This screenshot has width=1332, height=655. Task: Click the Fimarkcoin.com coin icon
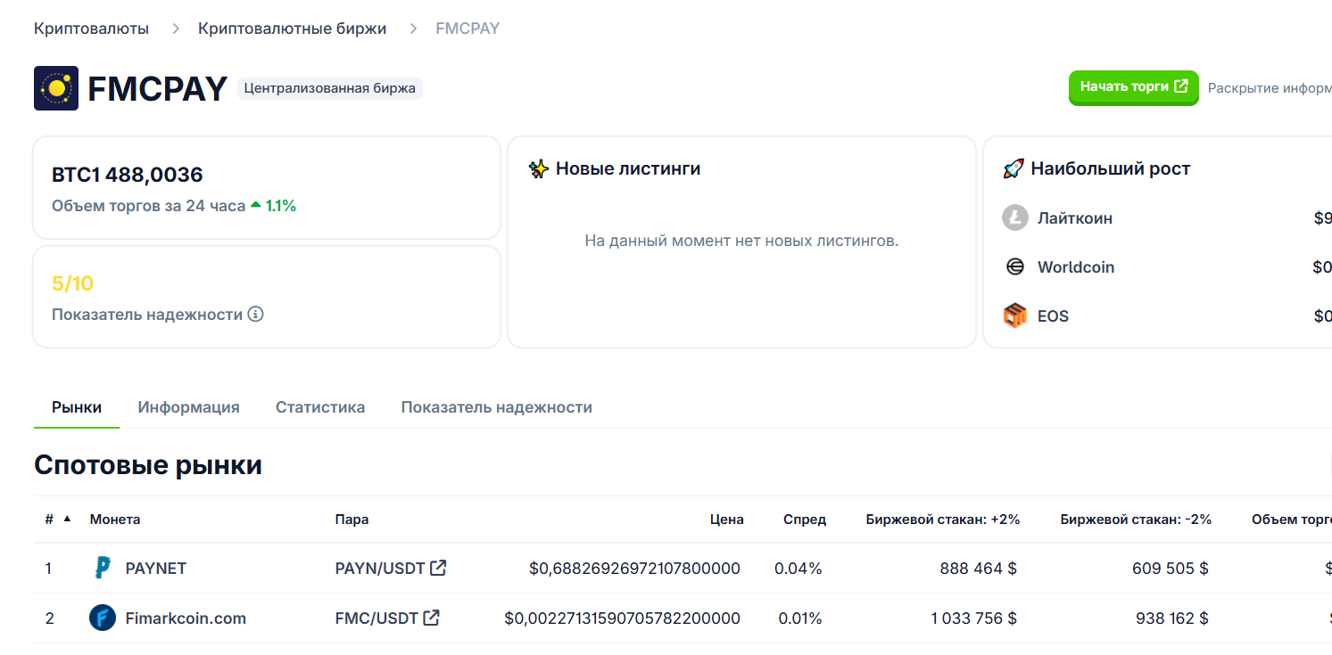103,618
